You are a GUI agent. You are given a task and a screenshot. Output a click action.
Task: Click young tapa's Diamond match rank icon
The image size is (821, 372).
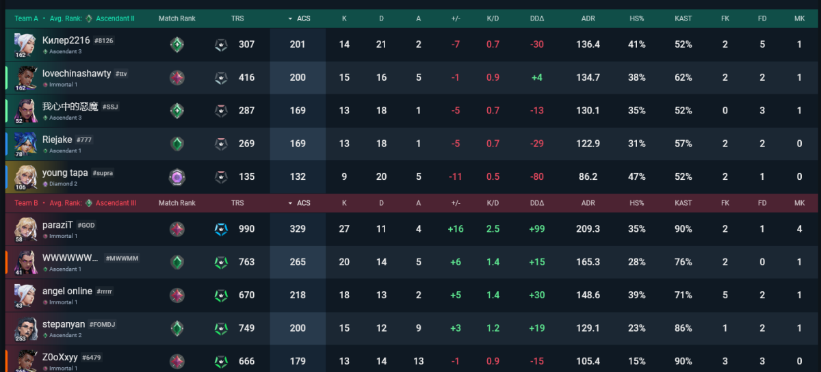tap(177, 177)
